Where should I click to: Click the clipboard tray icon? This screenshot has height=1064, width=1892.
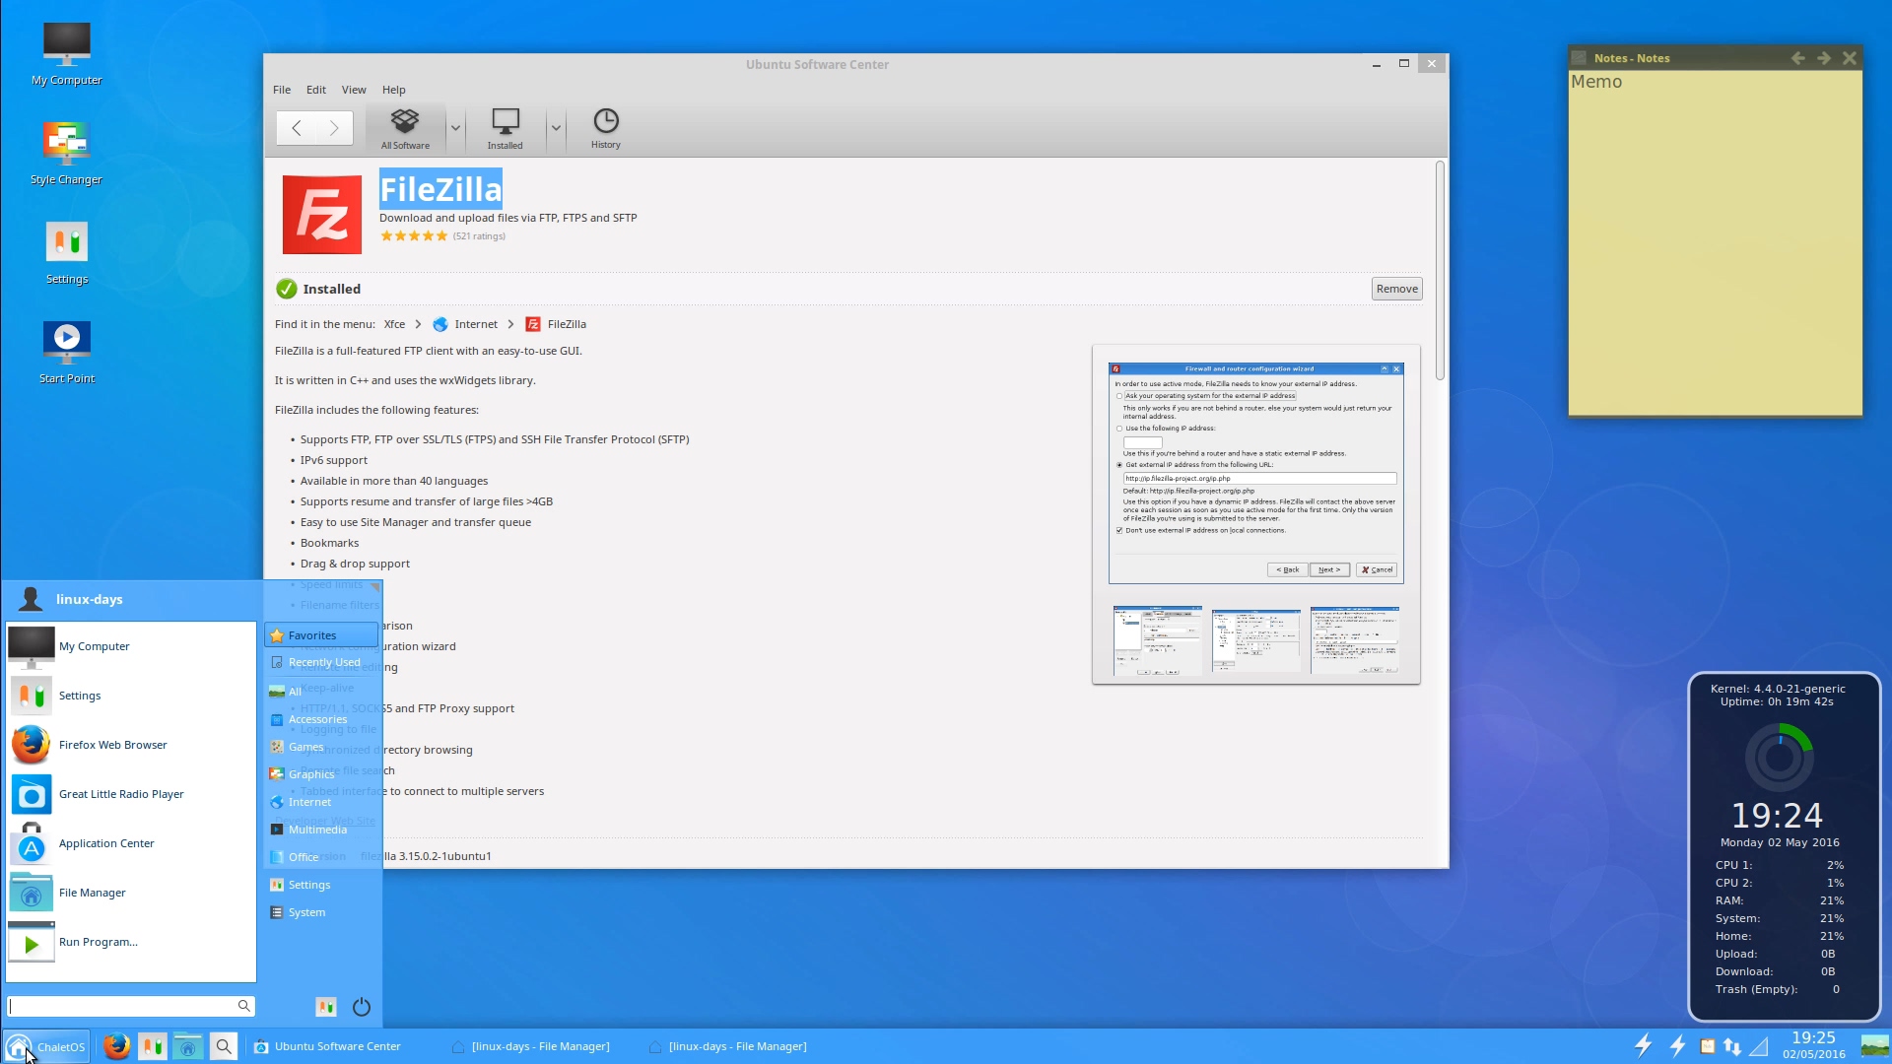[x=1707, y=1046]
